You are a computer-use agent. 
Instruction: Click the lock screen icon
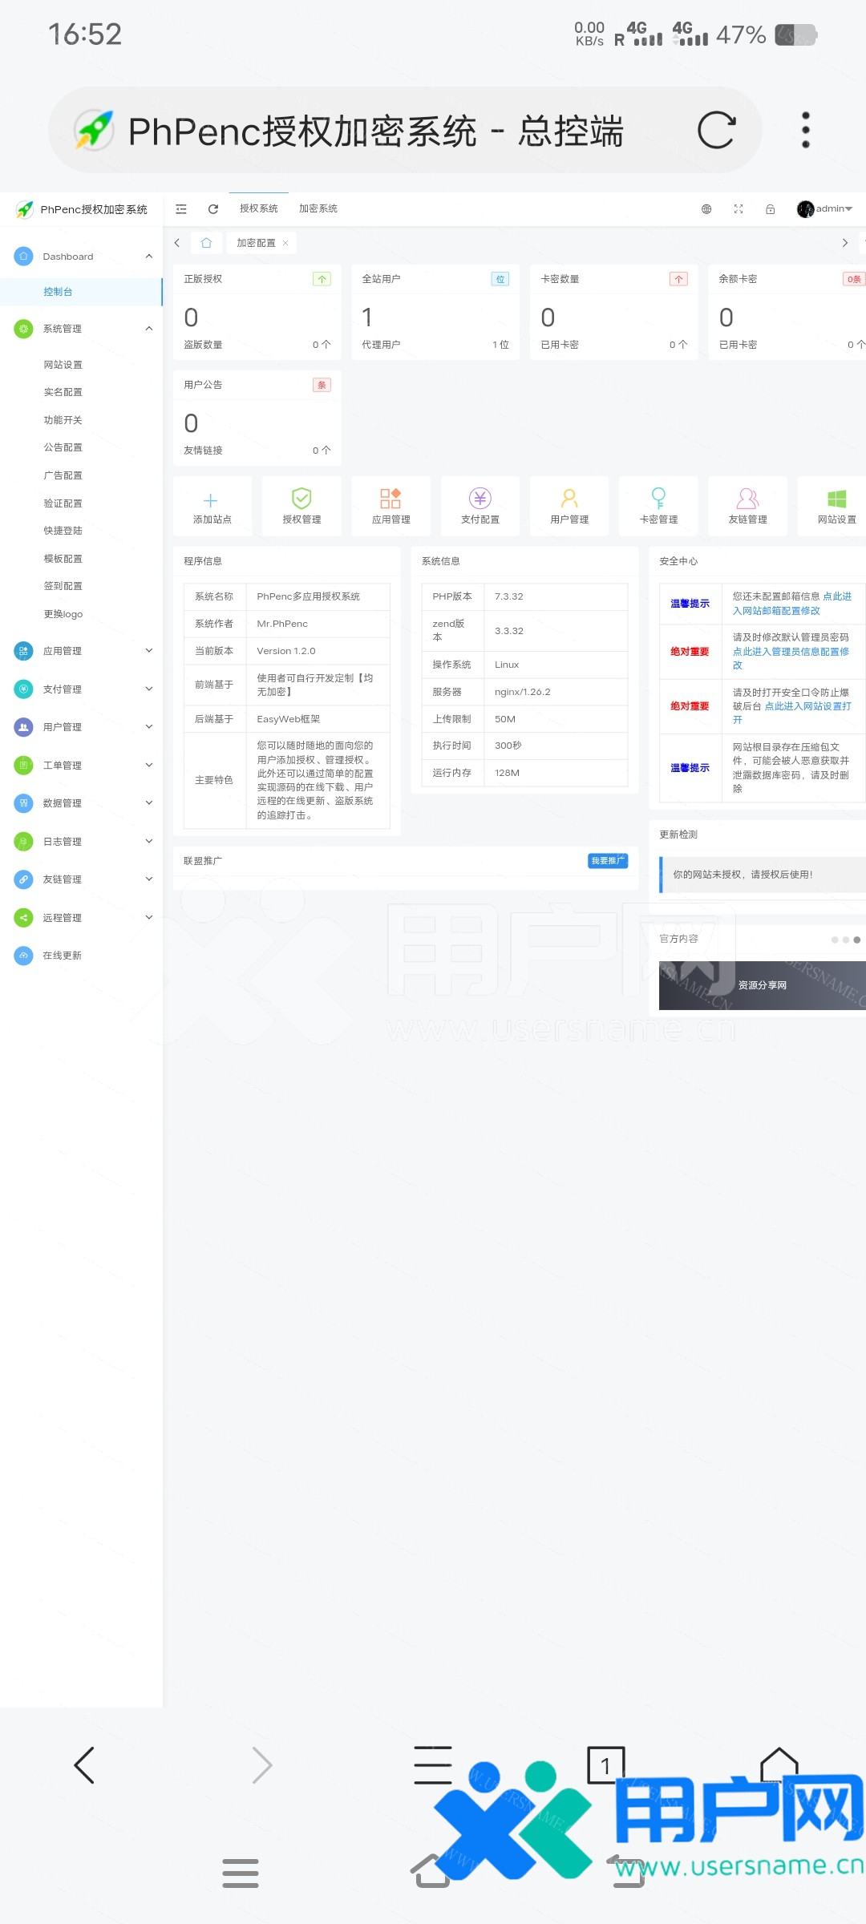click(770, 209)
